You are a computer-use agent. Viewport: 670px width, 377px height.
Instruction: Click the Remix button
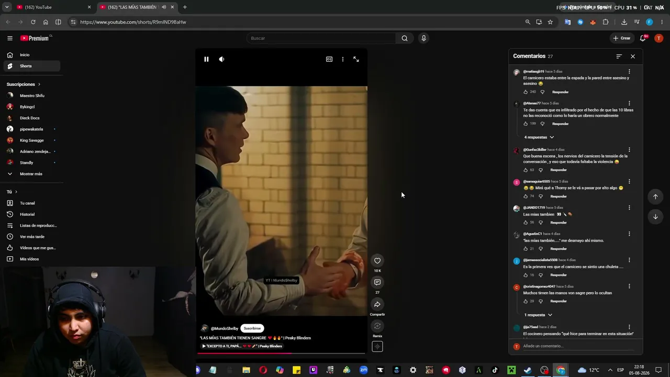[x=377, y=326]
